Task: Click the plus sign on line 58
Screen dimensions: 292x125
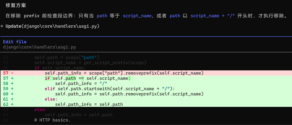Action: (x=12, y=83)
